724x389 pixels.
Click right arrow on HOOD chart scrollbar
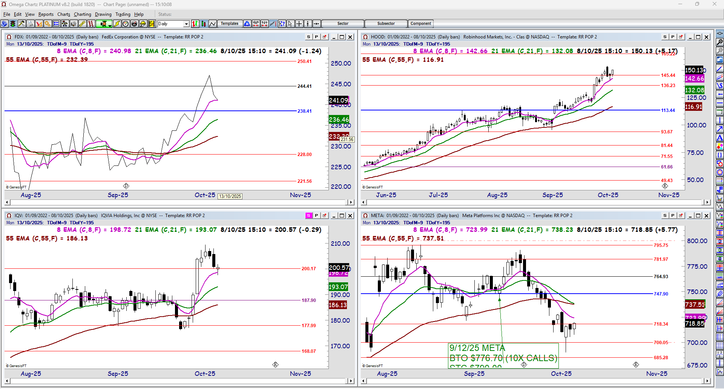(707, 202)
